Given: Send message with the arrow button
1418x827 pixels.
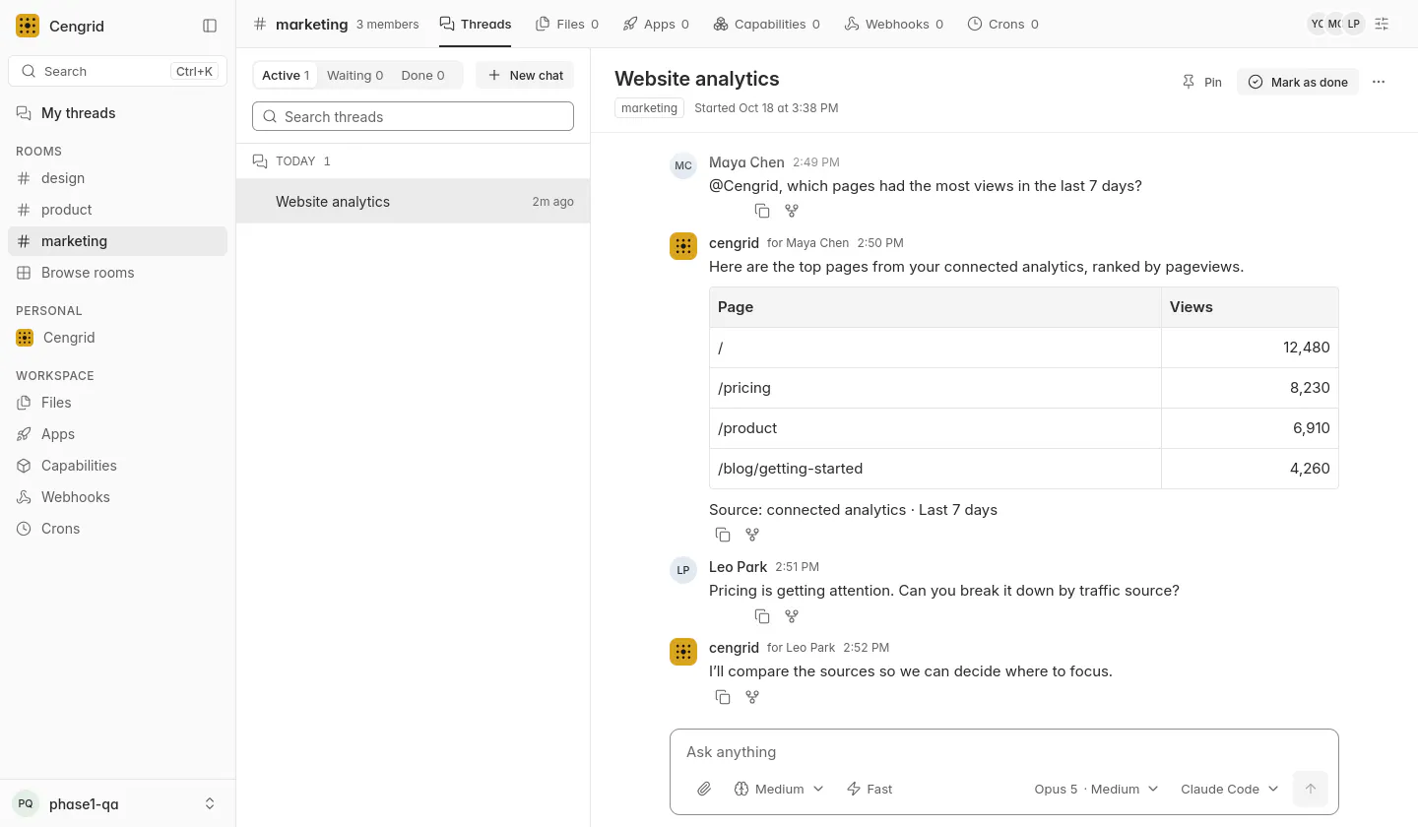Looking at the screenshot, I should (x=1310, y=789).
